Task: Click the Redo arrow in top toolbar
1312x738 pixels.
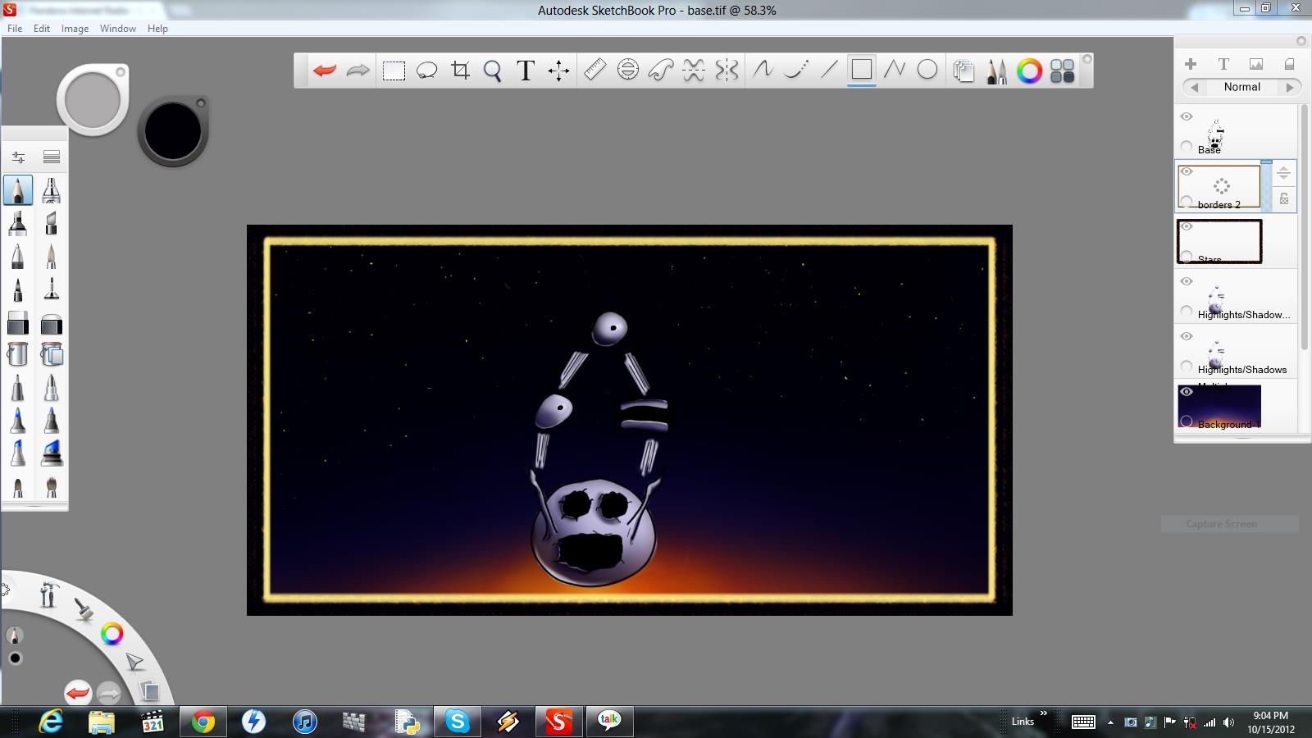Action: click(x=358, y=71)
